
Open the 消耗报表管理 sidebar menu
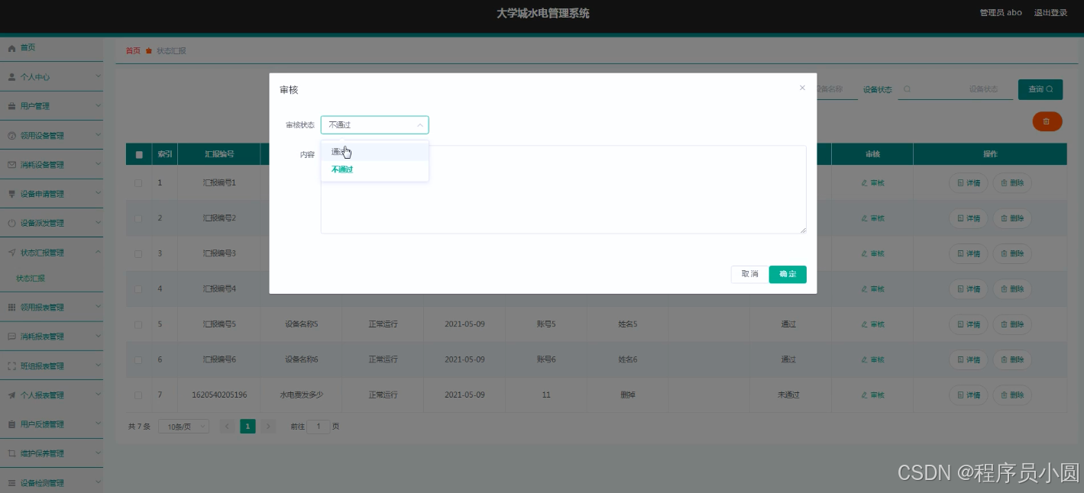(x=51, y=337)
